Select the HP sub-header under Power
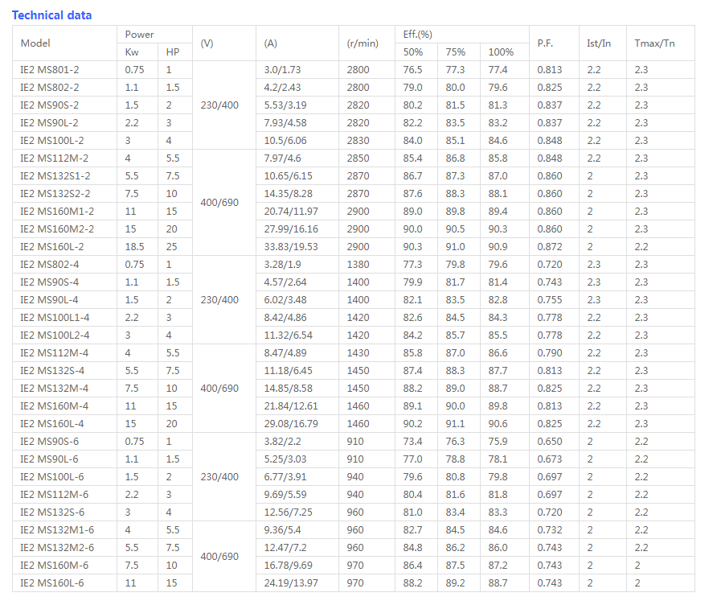 point(173,52)
